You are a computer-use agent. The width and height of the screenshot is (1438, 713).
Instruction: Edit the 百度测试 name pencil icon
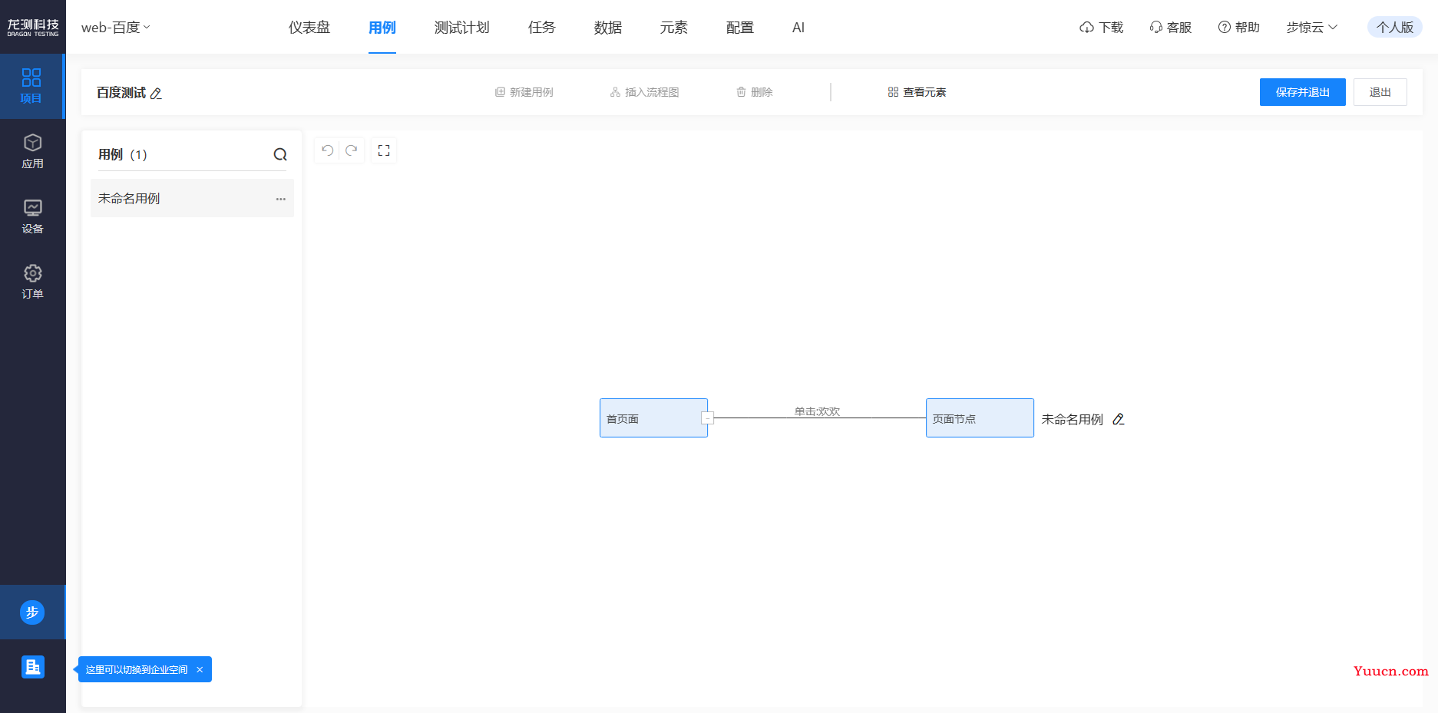coord(156,94)
